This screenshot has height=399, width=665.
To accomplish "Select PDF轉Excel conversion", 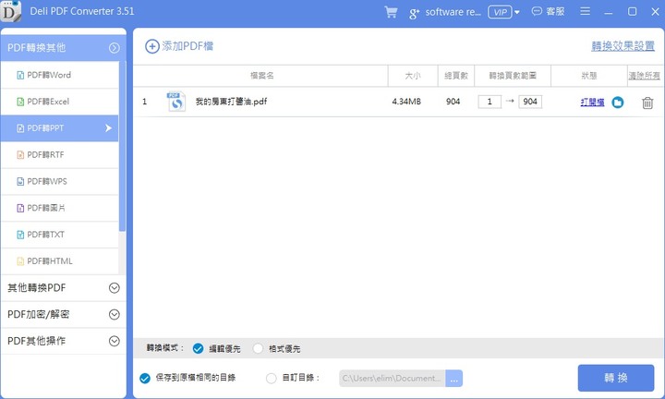I will click(60, 102).
